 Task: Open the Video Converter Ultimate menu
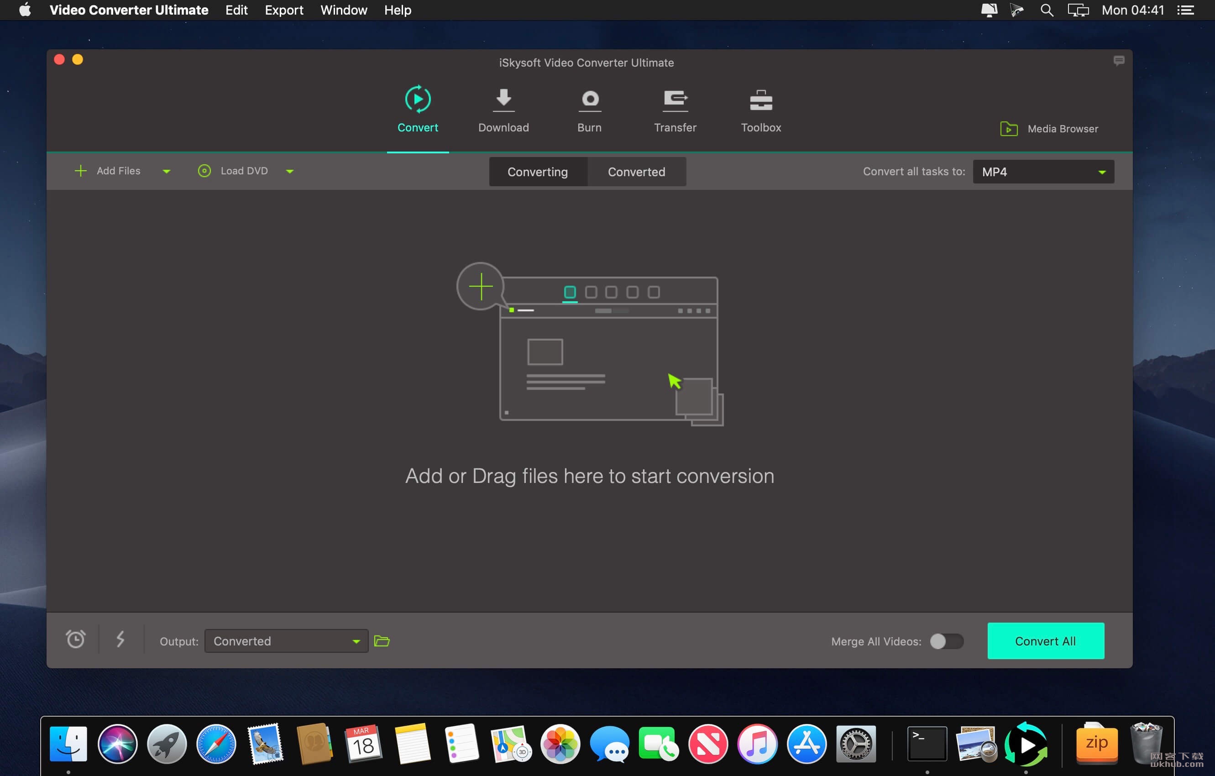[129, 10]
